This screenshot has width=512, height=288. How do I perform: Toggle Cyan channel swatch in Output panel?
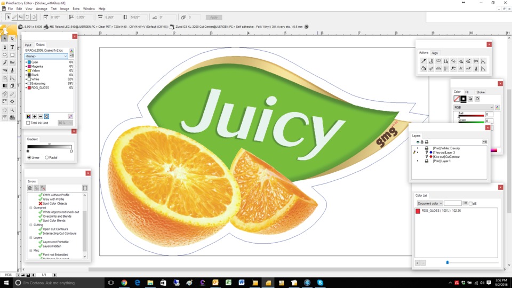(29, 62)
